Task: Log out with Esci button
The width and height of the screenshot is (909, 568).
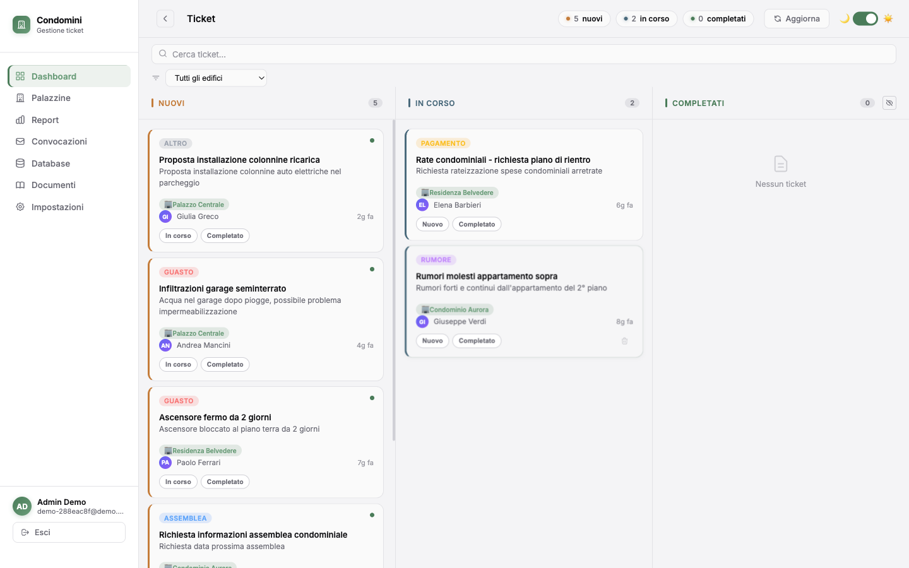Action: [69, 533]
